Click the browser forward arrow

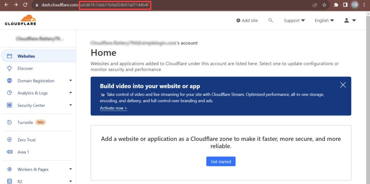click(x=16, y=5)
